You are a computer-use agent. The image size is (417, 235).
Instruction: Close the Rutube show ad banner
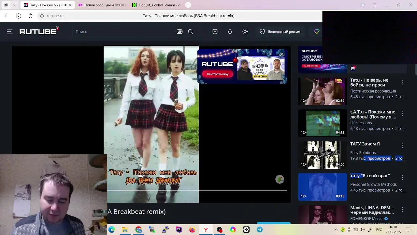pyautogui.click(x=282, y=54)
